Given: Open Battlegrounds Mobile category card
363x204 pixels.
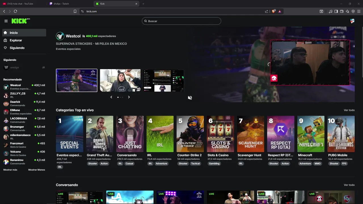Looking at the screenshot, I should [341, 134].
